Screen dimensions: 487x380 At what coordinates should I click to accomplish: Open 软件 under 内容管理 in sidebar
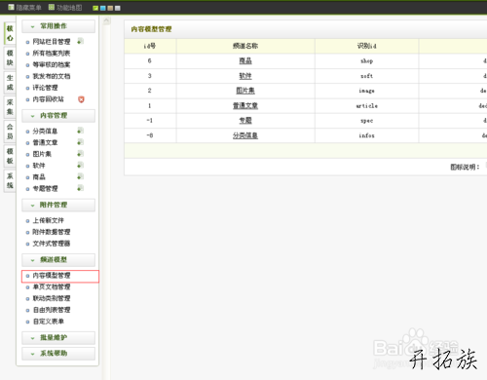point(39,166)
